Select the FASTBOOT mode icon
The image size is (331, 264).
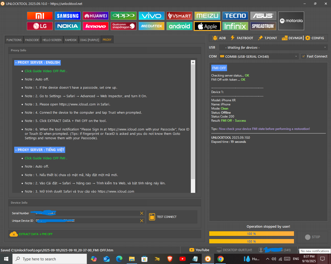[x=233, y=38]
